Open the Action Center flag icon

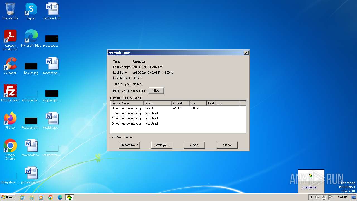331,197
